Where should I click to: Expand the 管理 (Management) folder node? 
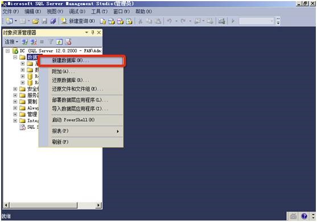(x=15, y=114)
